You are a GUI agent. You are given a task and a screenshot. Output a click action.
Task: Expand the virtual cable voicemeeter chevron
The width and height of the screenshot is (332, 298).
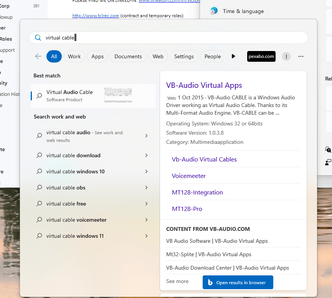point(146,220)
